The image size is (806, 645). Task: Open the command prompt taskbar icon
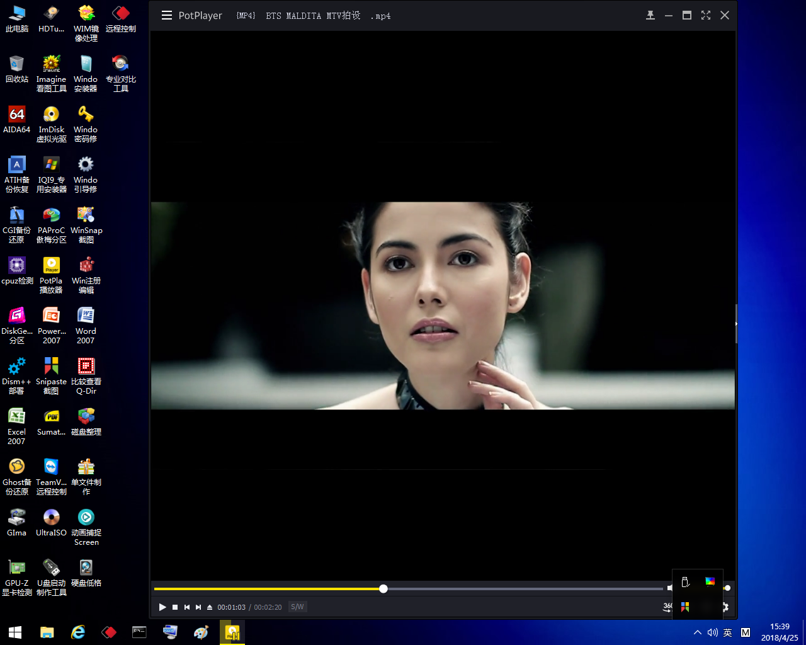point(139,632)
